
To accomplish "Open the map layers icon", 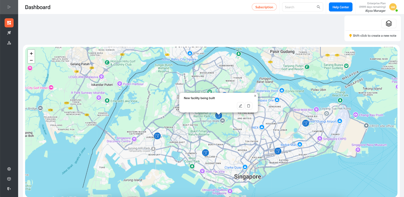I will [x=389, y=23].
